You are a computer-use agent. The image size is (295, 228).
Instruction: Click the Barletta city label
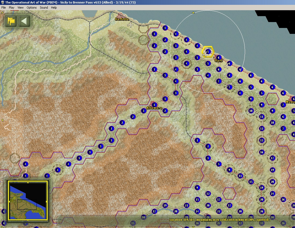122,19
